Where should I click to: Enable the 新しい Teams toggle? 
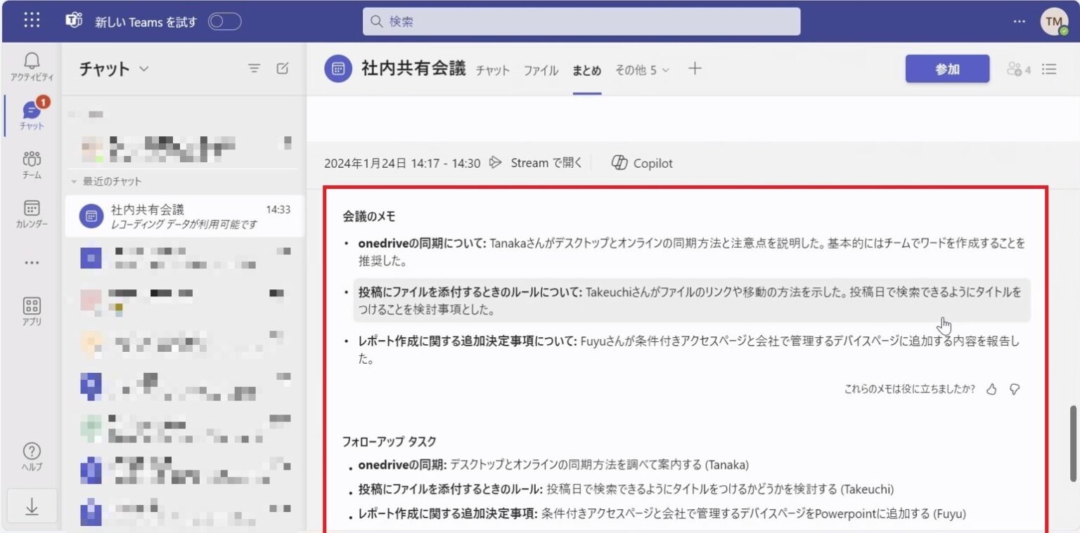224,22
